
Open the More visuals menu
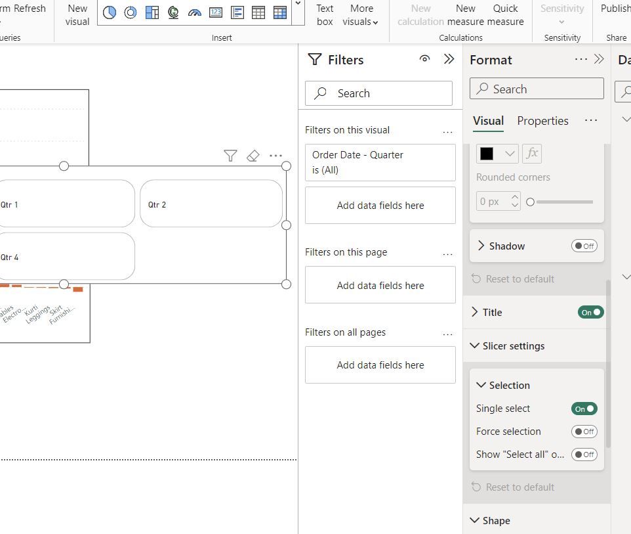[361, 15]
